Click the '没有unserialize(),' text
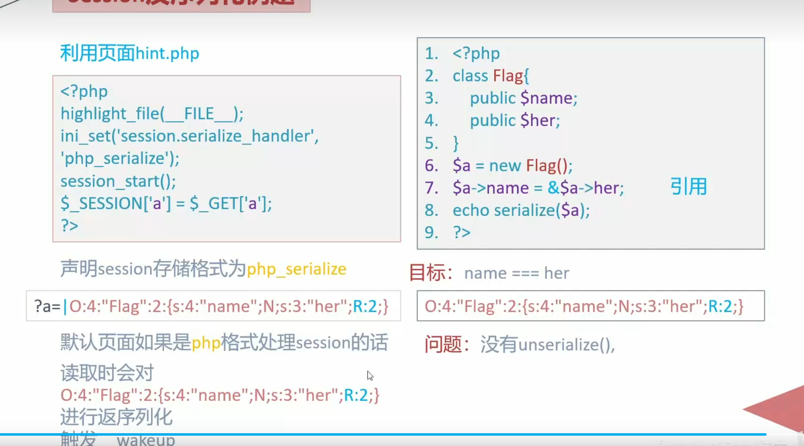The height and width of the screenshot is (446, 804). click(547, 345)
